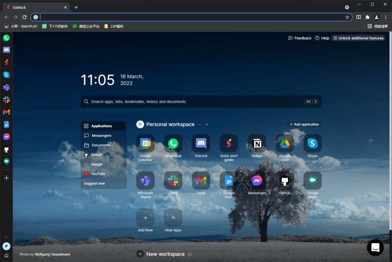Open WhatsApp in the left sidebar

(7, 38)
